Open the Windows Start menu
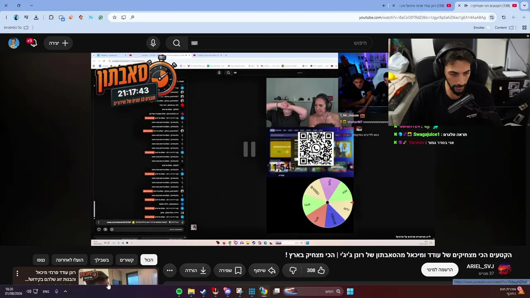This screenshot has height=298, width=530. (350, 291)
